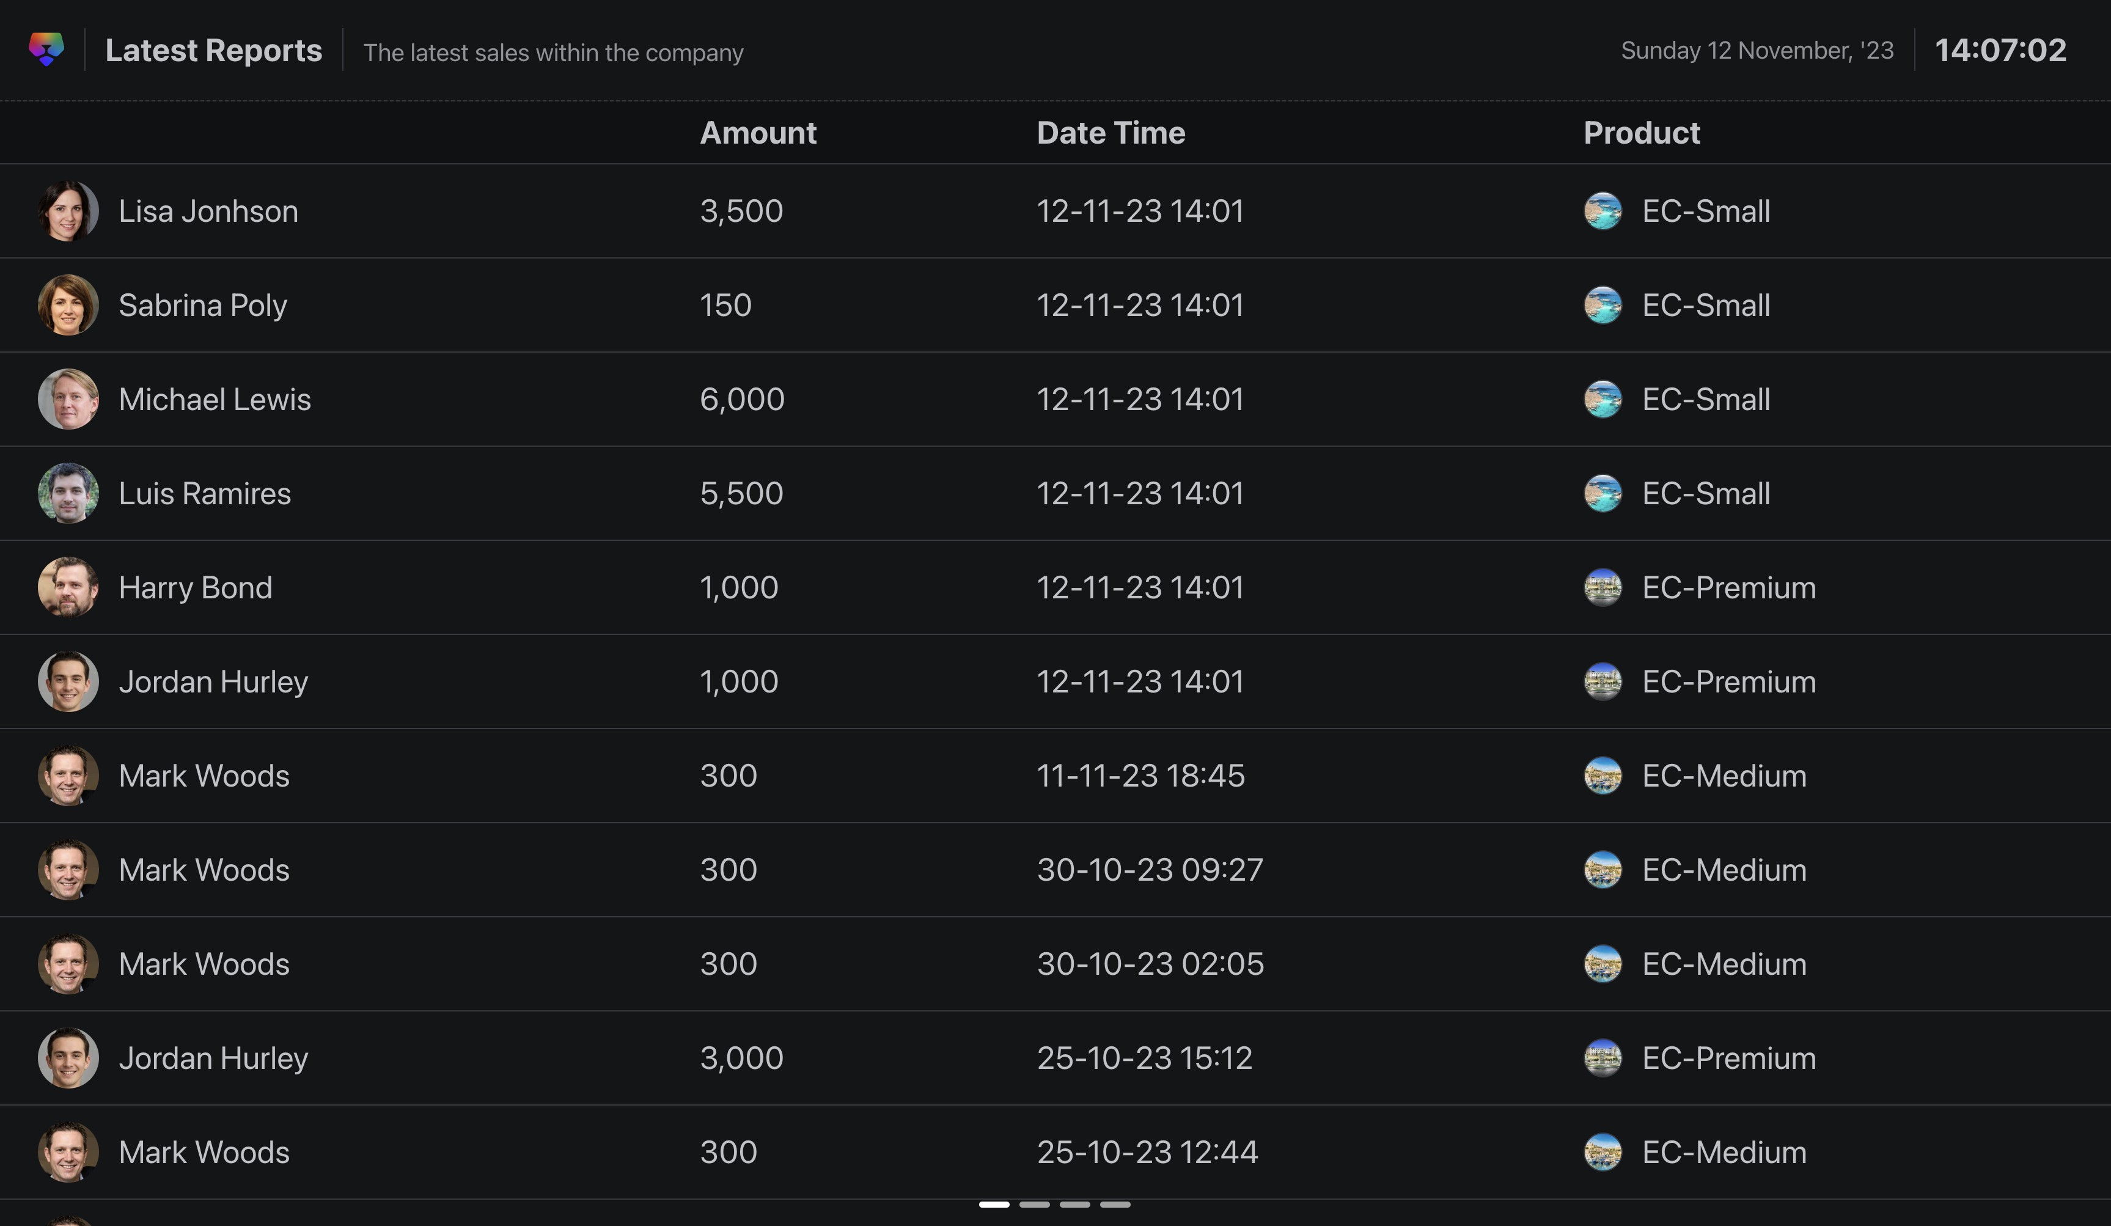The width and height of the screenshot is (2111, 1226).
Task: Go to the second page indicator
Action: tap(1035, 1204)
